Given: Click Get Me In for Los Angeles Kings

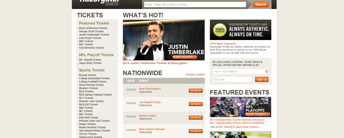Looking at the screenshot, I should [196, 104].
